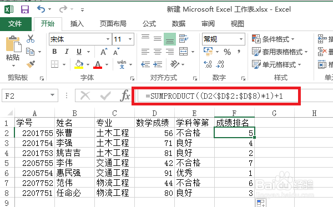Decrease decimal places
The image size is (333, 207).
coord(220,64)
